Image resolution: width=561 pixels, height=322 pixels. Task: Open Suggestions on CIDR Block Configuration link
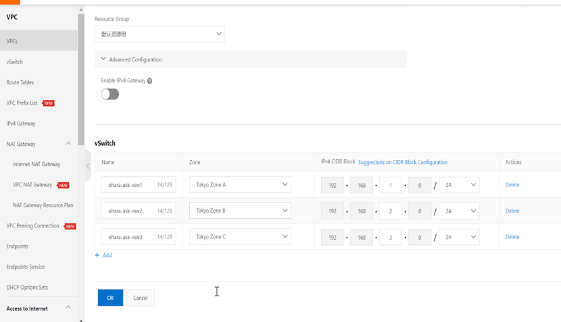pos(402,163)
